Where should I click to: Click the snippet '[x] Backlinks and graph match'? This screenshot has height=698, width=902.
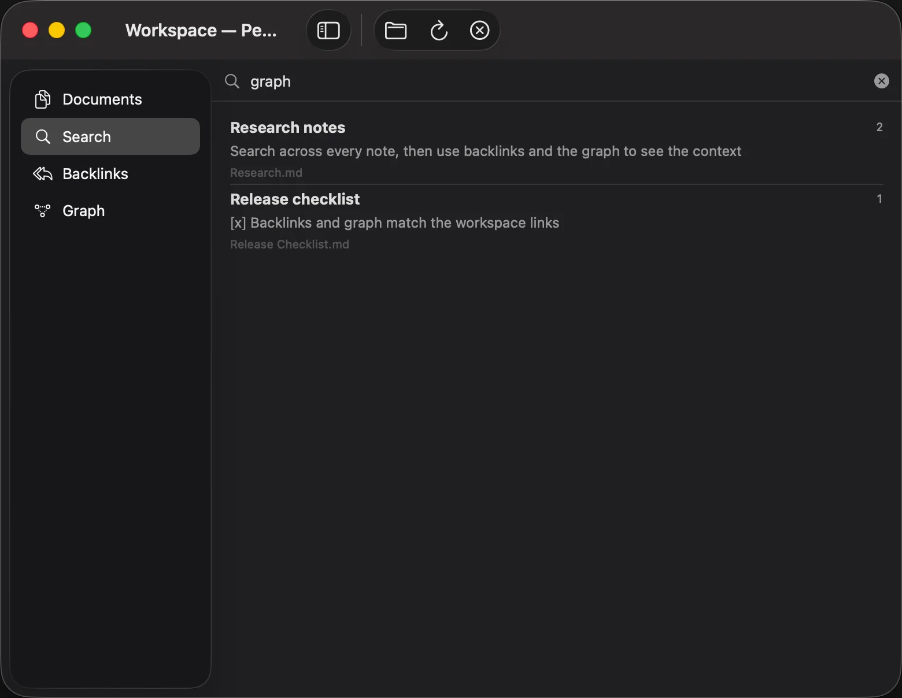(395, 223)
